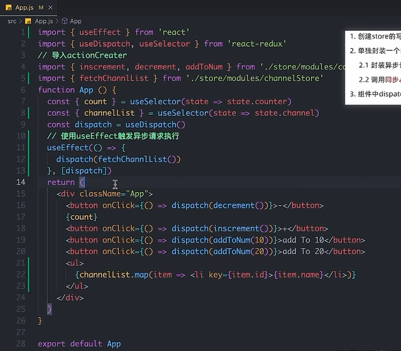Click '[dispatch]' dependency array on line 13

84,170
